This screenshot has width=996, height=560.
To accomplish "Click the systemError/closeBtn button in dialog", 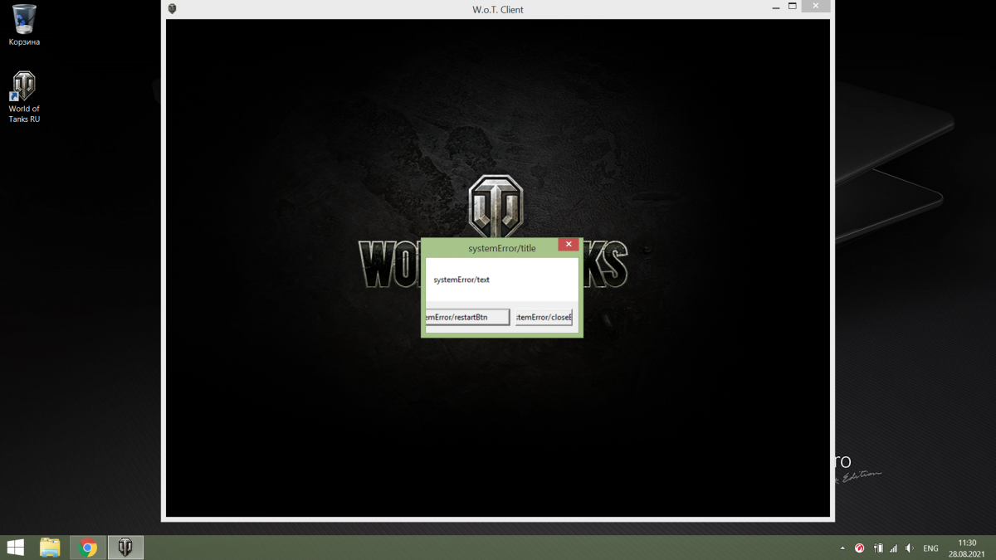I will (544, 318).
